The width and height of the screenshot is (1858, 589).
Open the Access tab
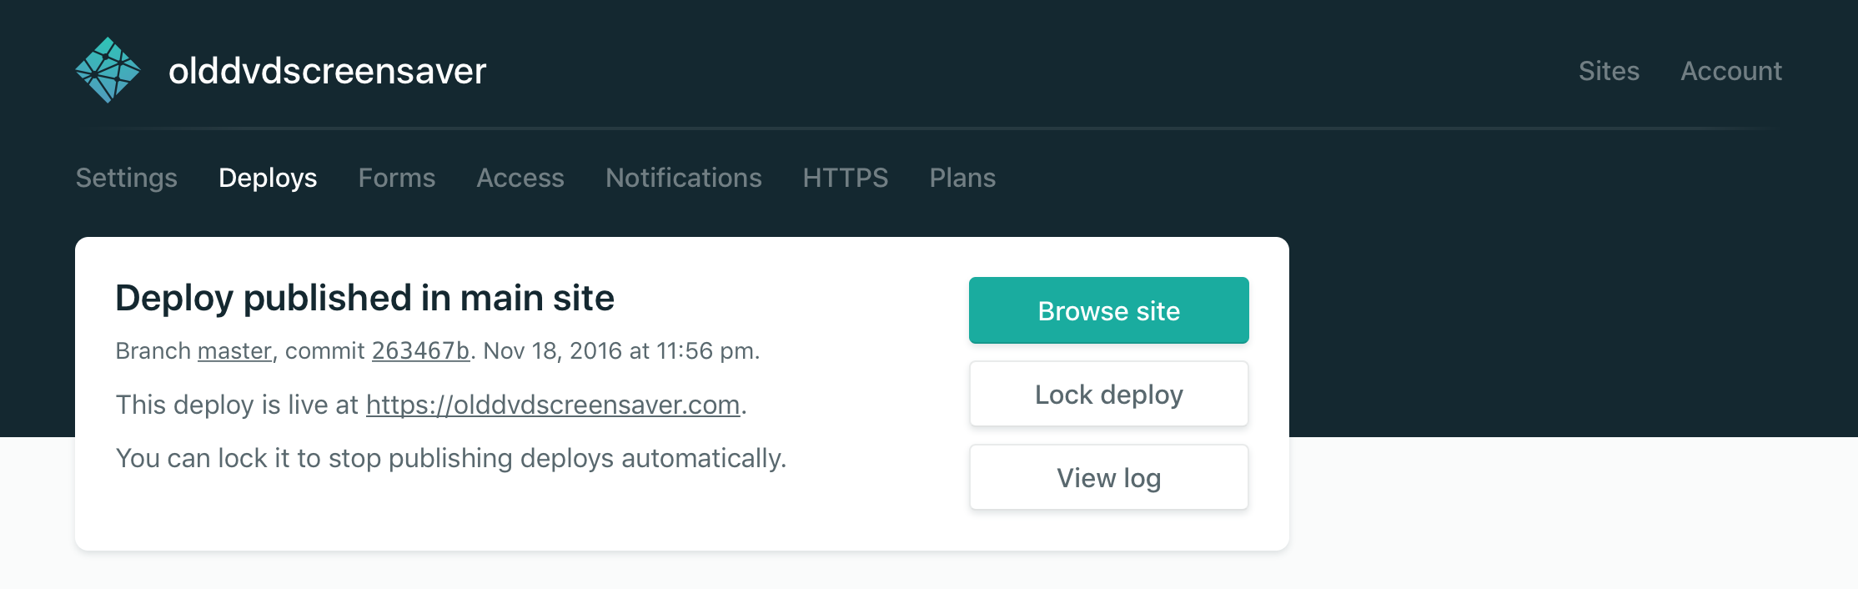tap(520, 178)
